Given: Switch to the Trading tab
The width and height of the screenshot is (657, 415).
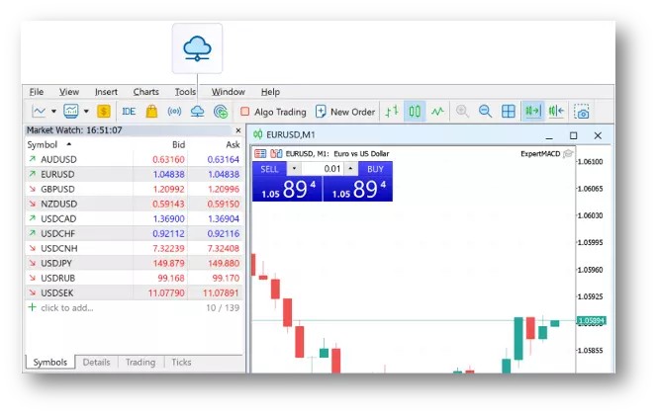Looking at the screenshot, I should point(141,363).
